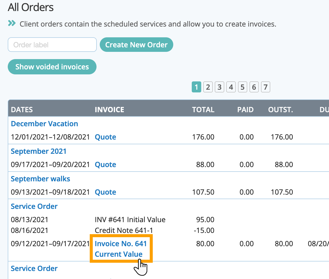
Task: Open the last page, number 7
Action: [x=265, y=87]
